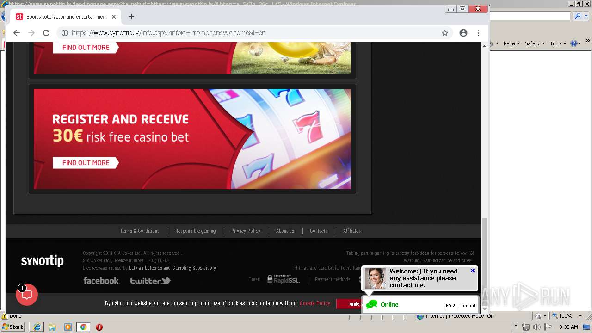Bookmark this page with the star icon

tap(445, 33)
